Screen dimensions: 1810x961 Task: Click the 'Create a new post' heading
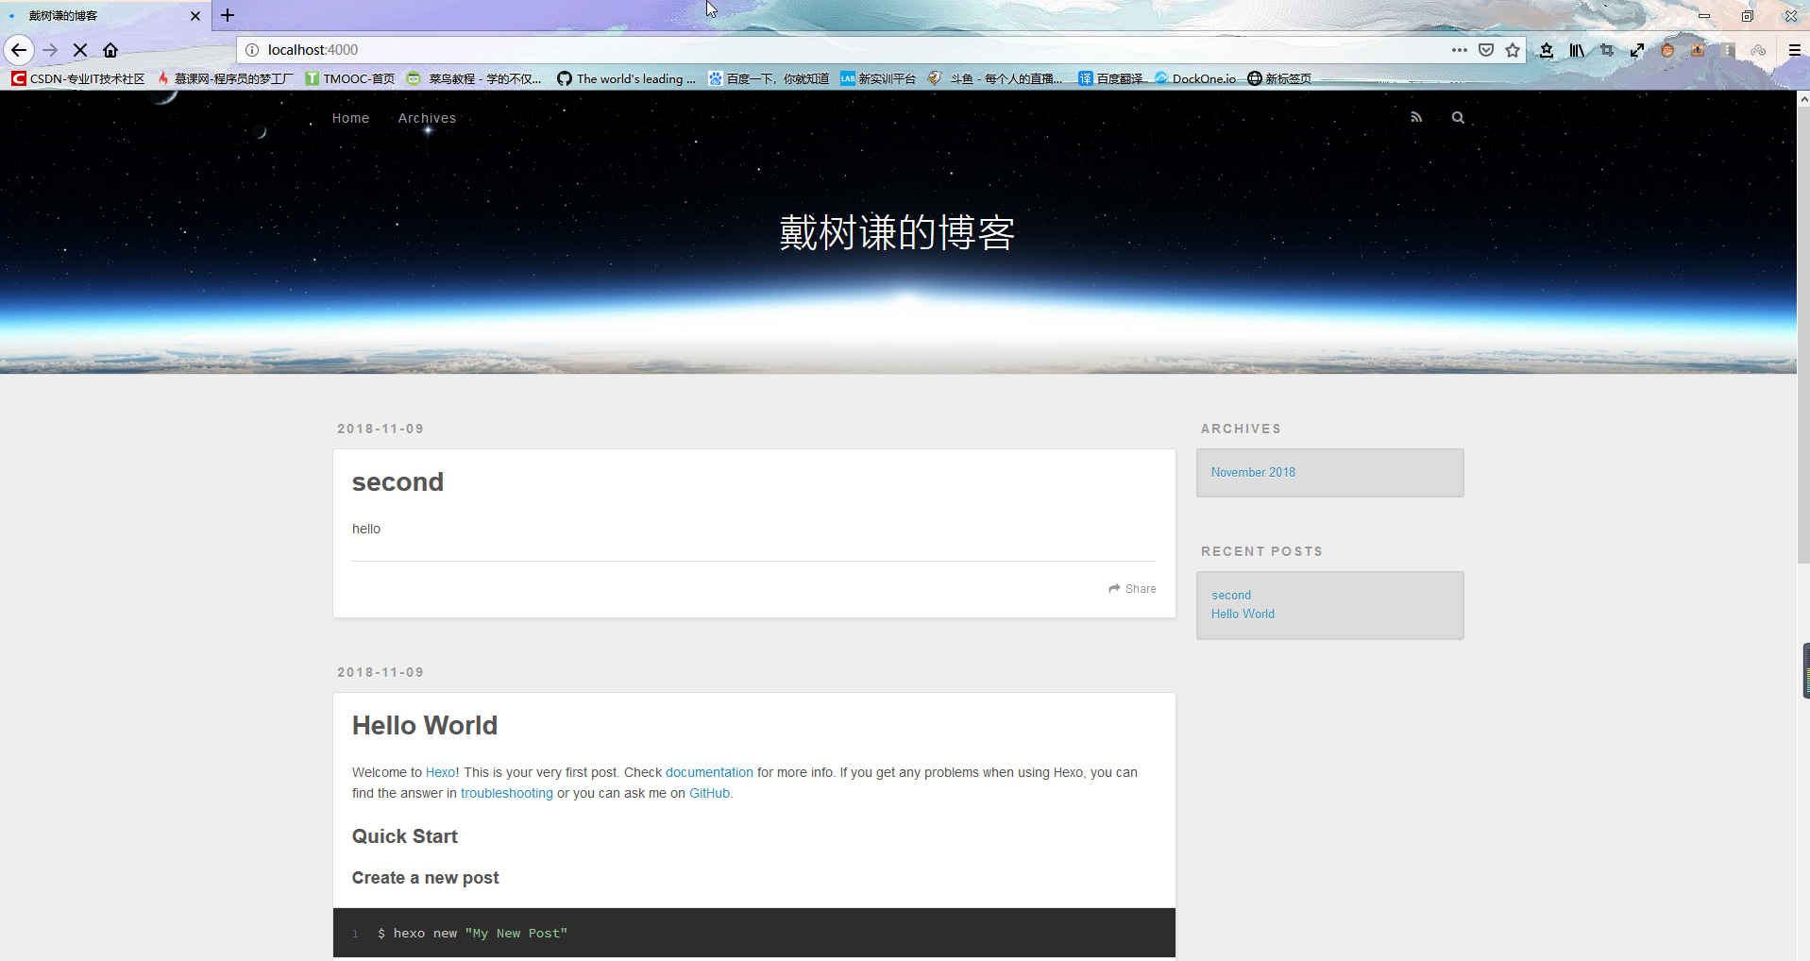click(x=426, y=878)
